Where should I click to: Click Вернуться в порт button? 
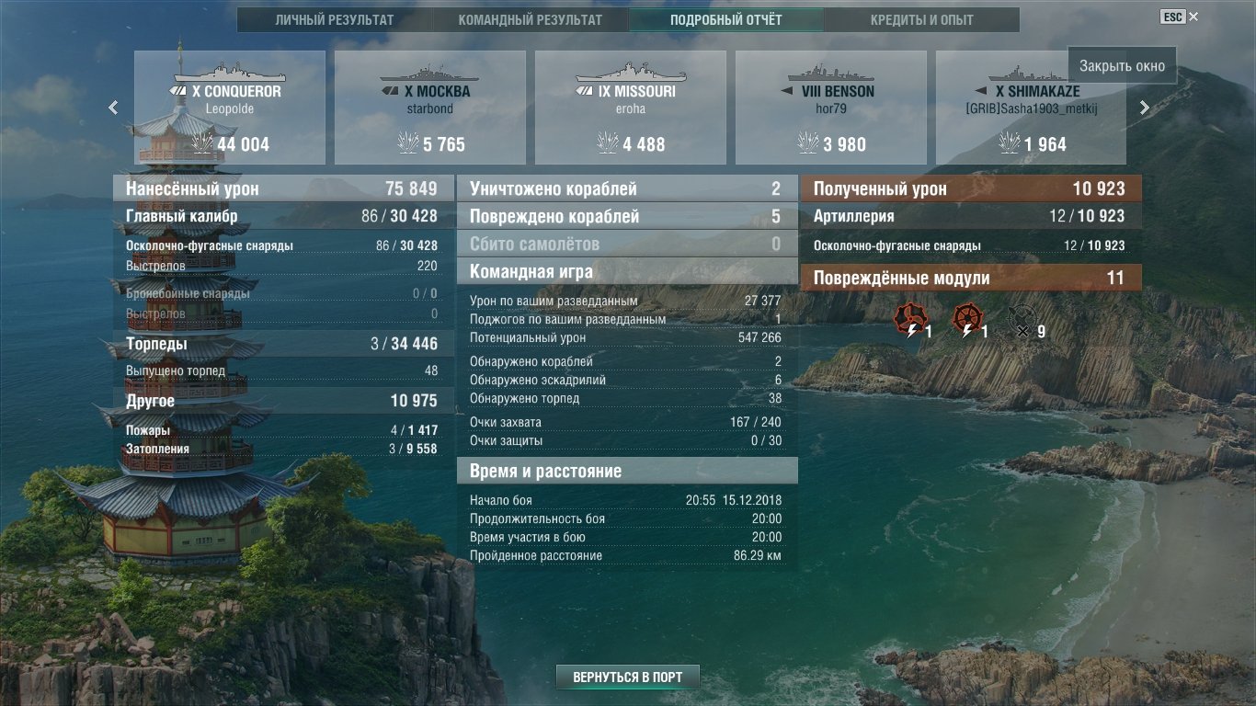[628, 678]
